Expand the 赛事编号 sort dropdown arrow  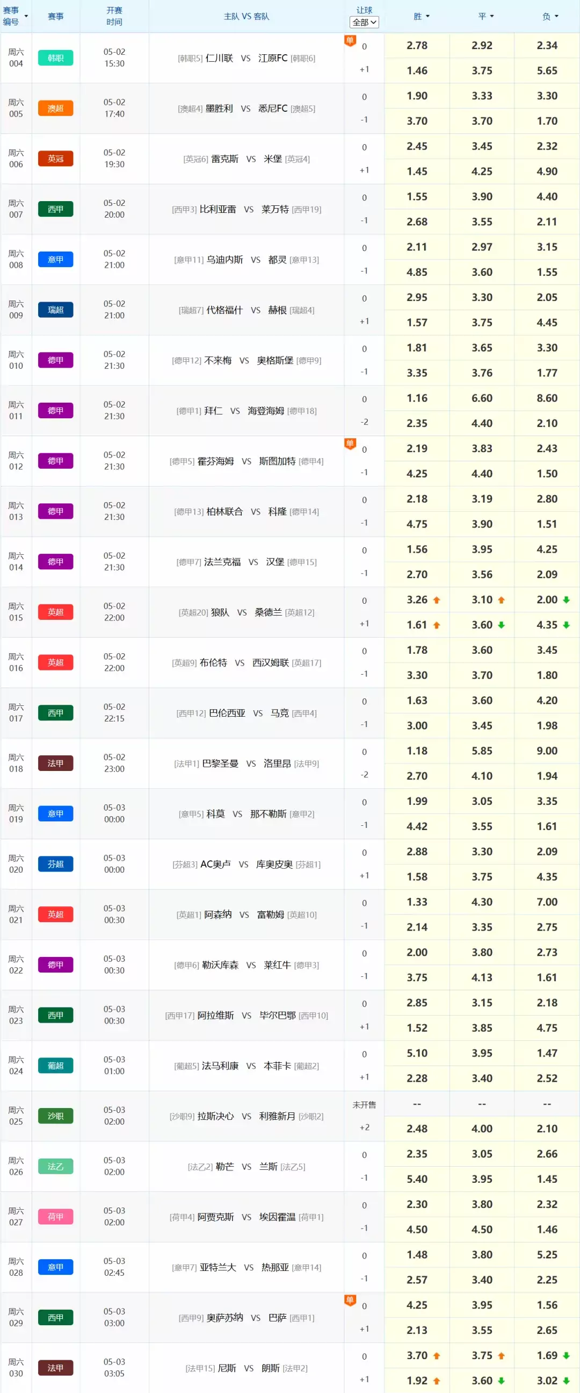(26, 16)
